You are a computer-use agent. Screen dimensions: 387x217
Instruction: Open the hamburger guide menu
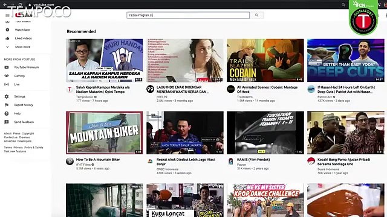7,15
